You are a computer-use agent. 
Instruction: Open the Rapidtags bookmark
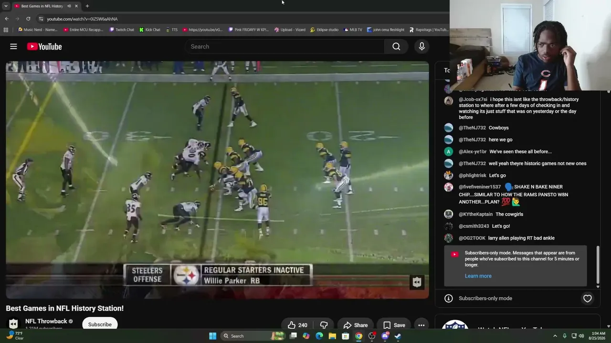(x=429, y=30)
